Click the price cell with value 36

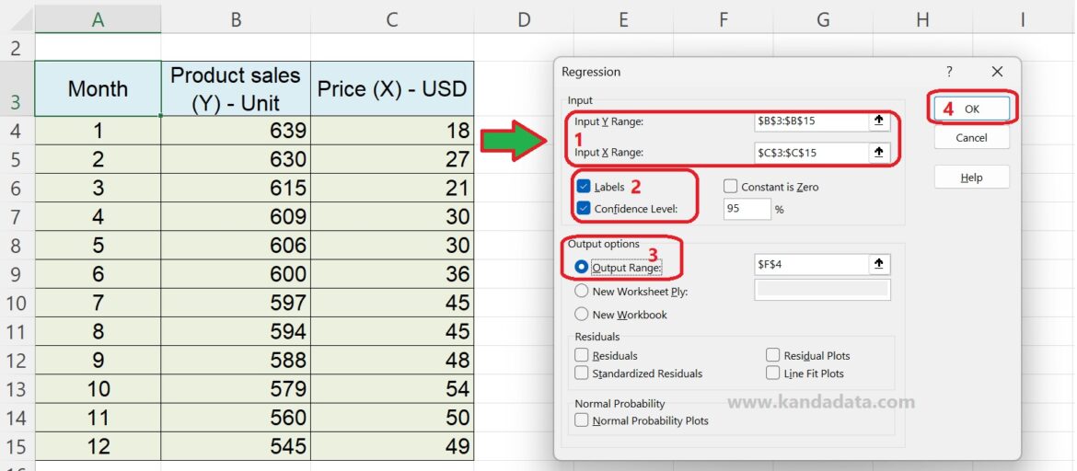[x=391, y=274]
